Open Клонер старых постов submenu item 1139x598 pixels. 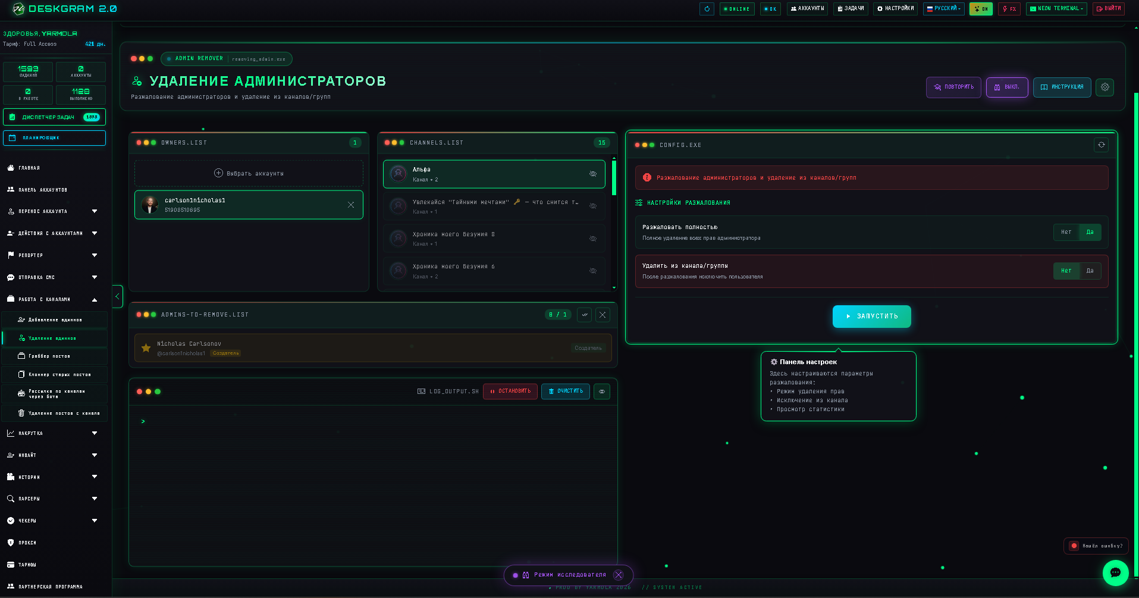coord(55,374)
